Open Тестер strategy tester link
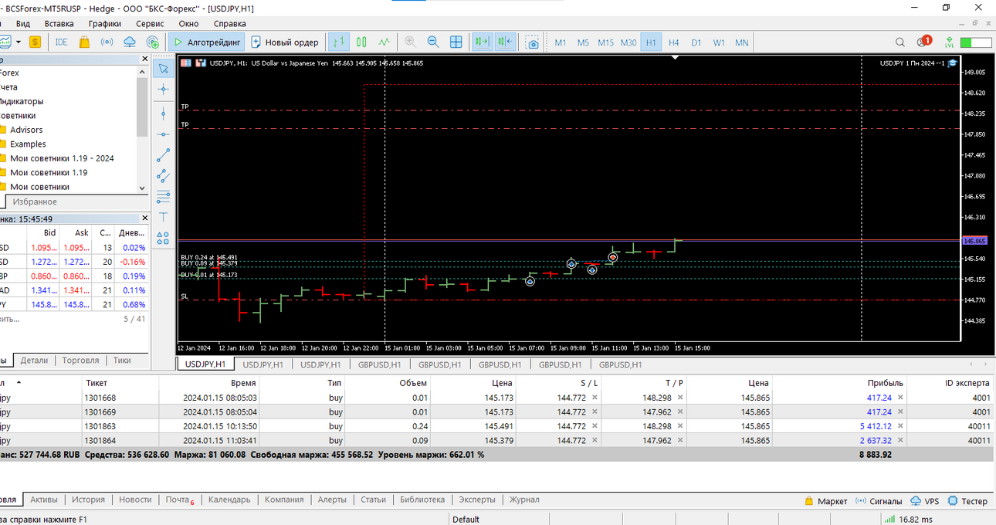 tap(967, 501)
